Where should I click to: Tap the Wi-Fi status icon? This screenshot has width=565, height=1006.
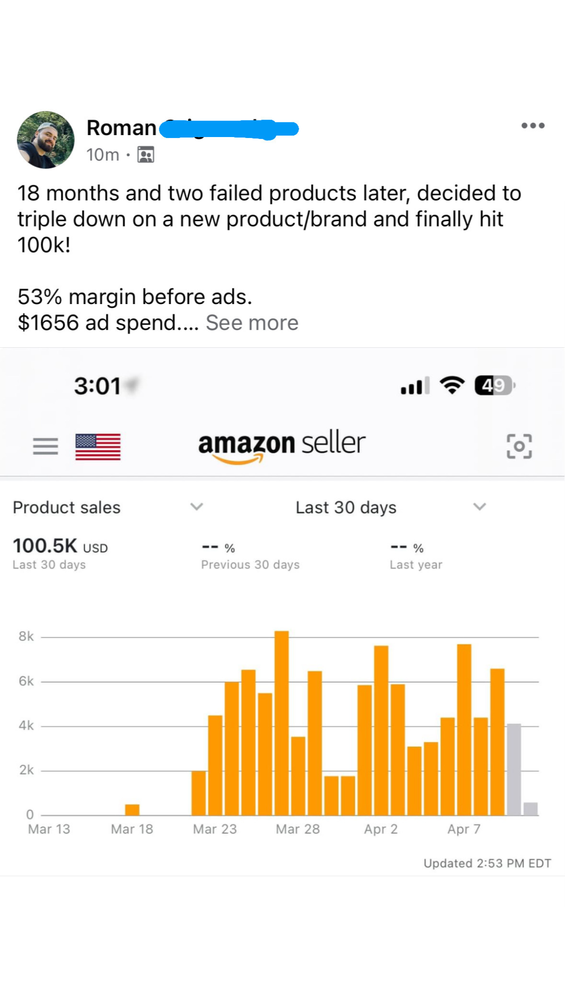(452, 385)
